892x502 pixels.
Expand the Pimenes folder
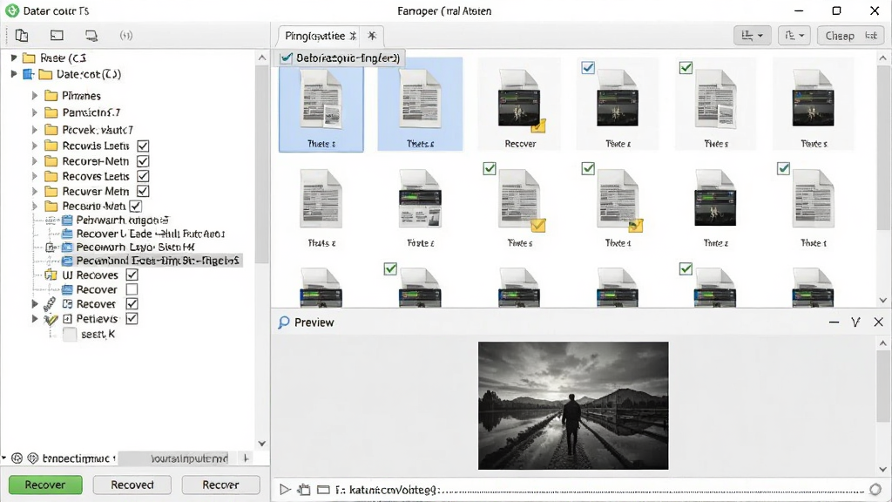[35, 96]
